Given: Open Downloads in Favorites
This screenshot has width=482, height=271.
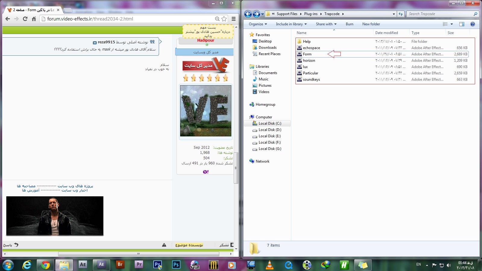Looking at the screenshot, I should click(268, 48).
